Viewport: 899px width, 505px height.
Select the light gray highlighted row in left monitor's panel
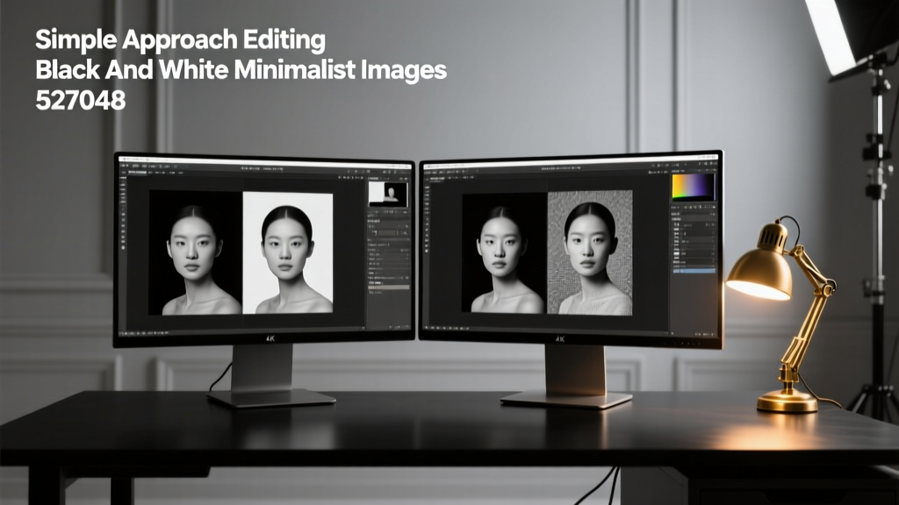pyautogui.click(x=388, y=287)
